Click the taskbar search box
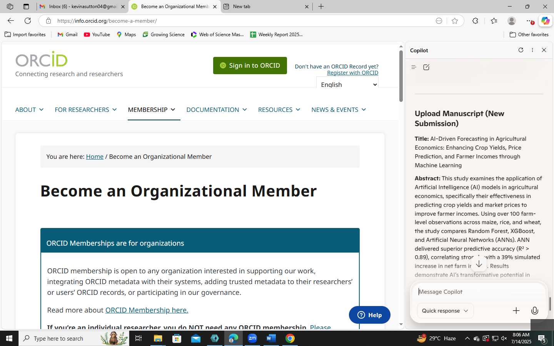The height and width of the screenshot is (346, 554). click(74, 338)
